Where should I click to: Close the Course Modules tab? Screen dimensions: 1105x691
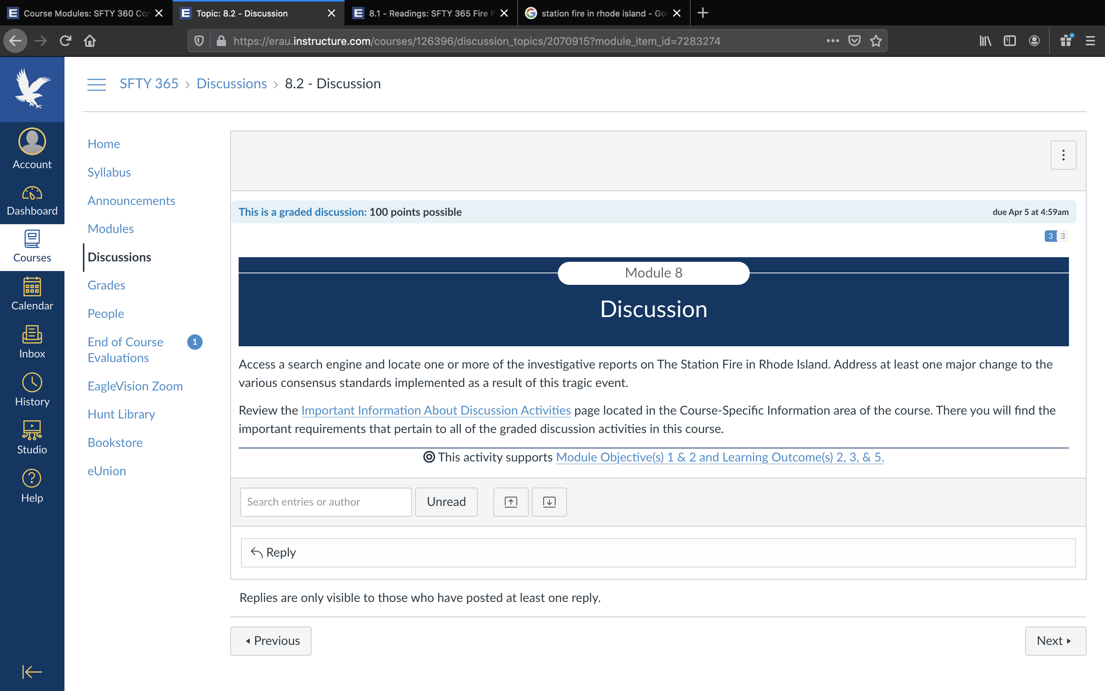pyautogui.click(x=159, y=13)
